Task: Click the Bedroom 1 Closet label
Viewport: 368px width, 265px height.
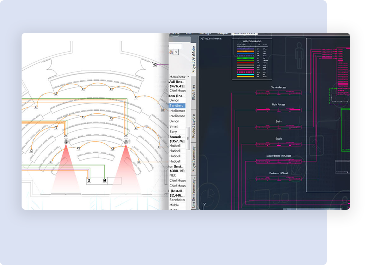Action: click(x=279, y=173)
